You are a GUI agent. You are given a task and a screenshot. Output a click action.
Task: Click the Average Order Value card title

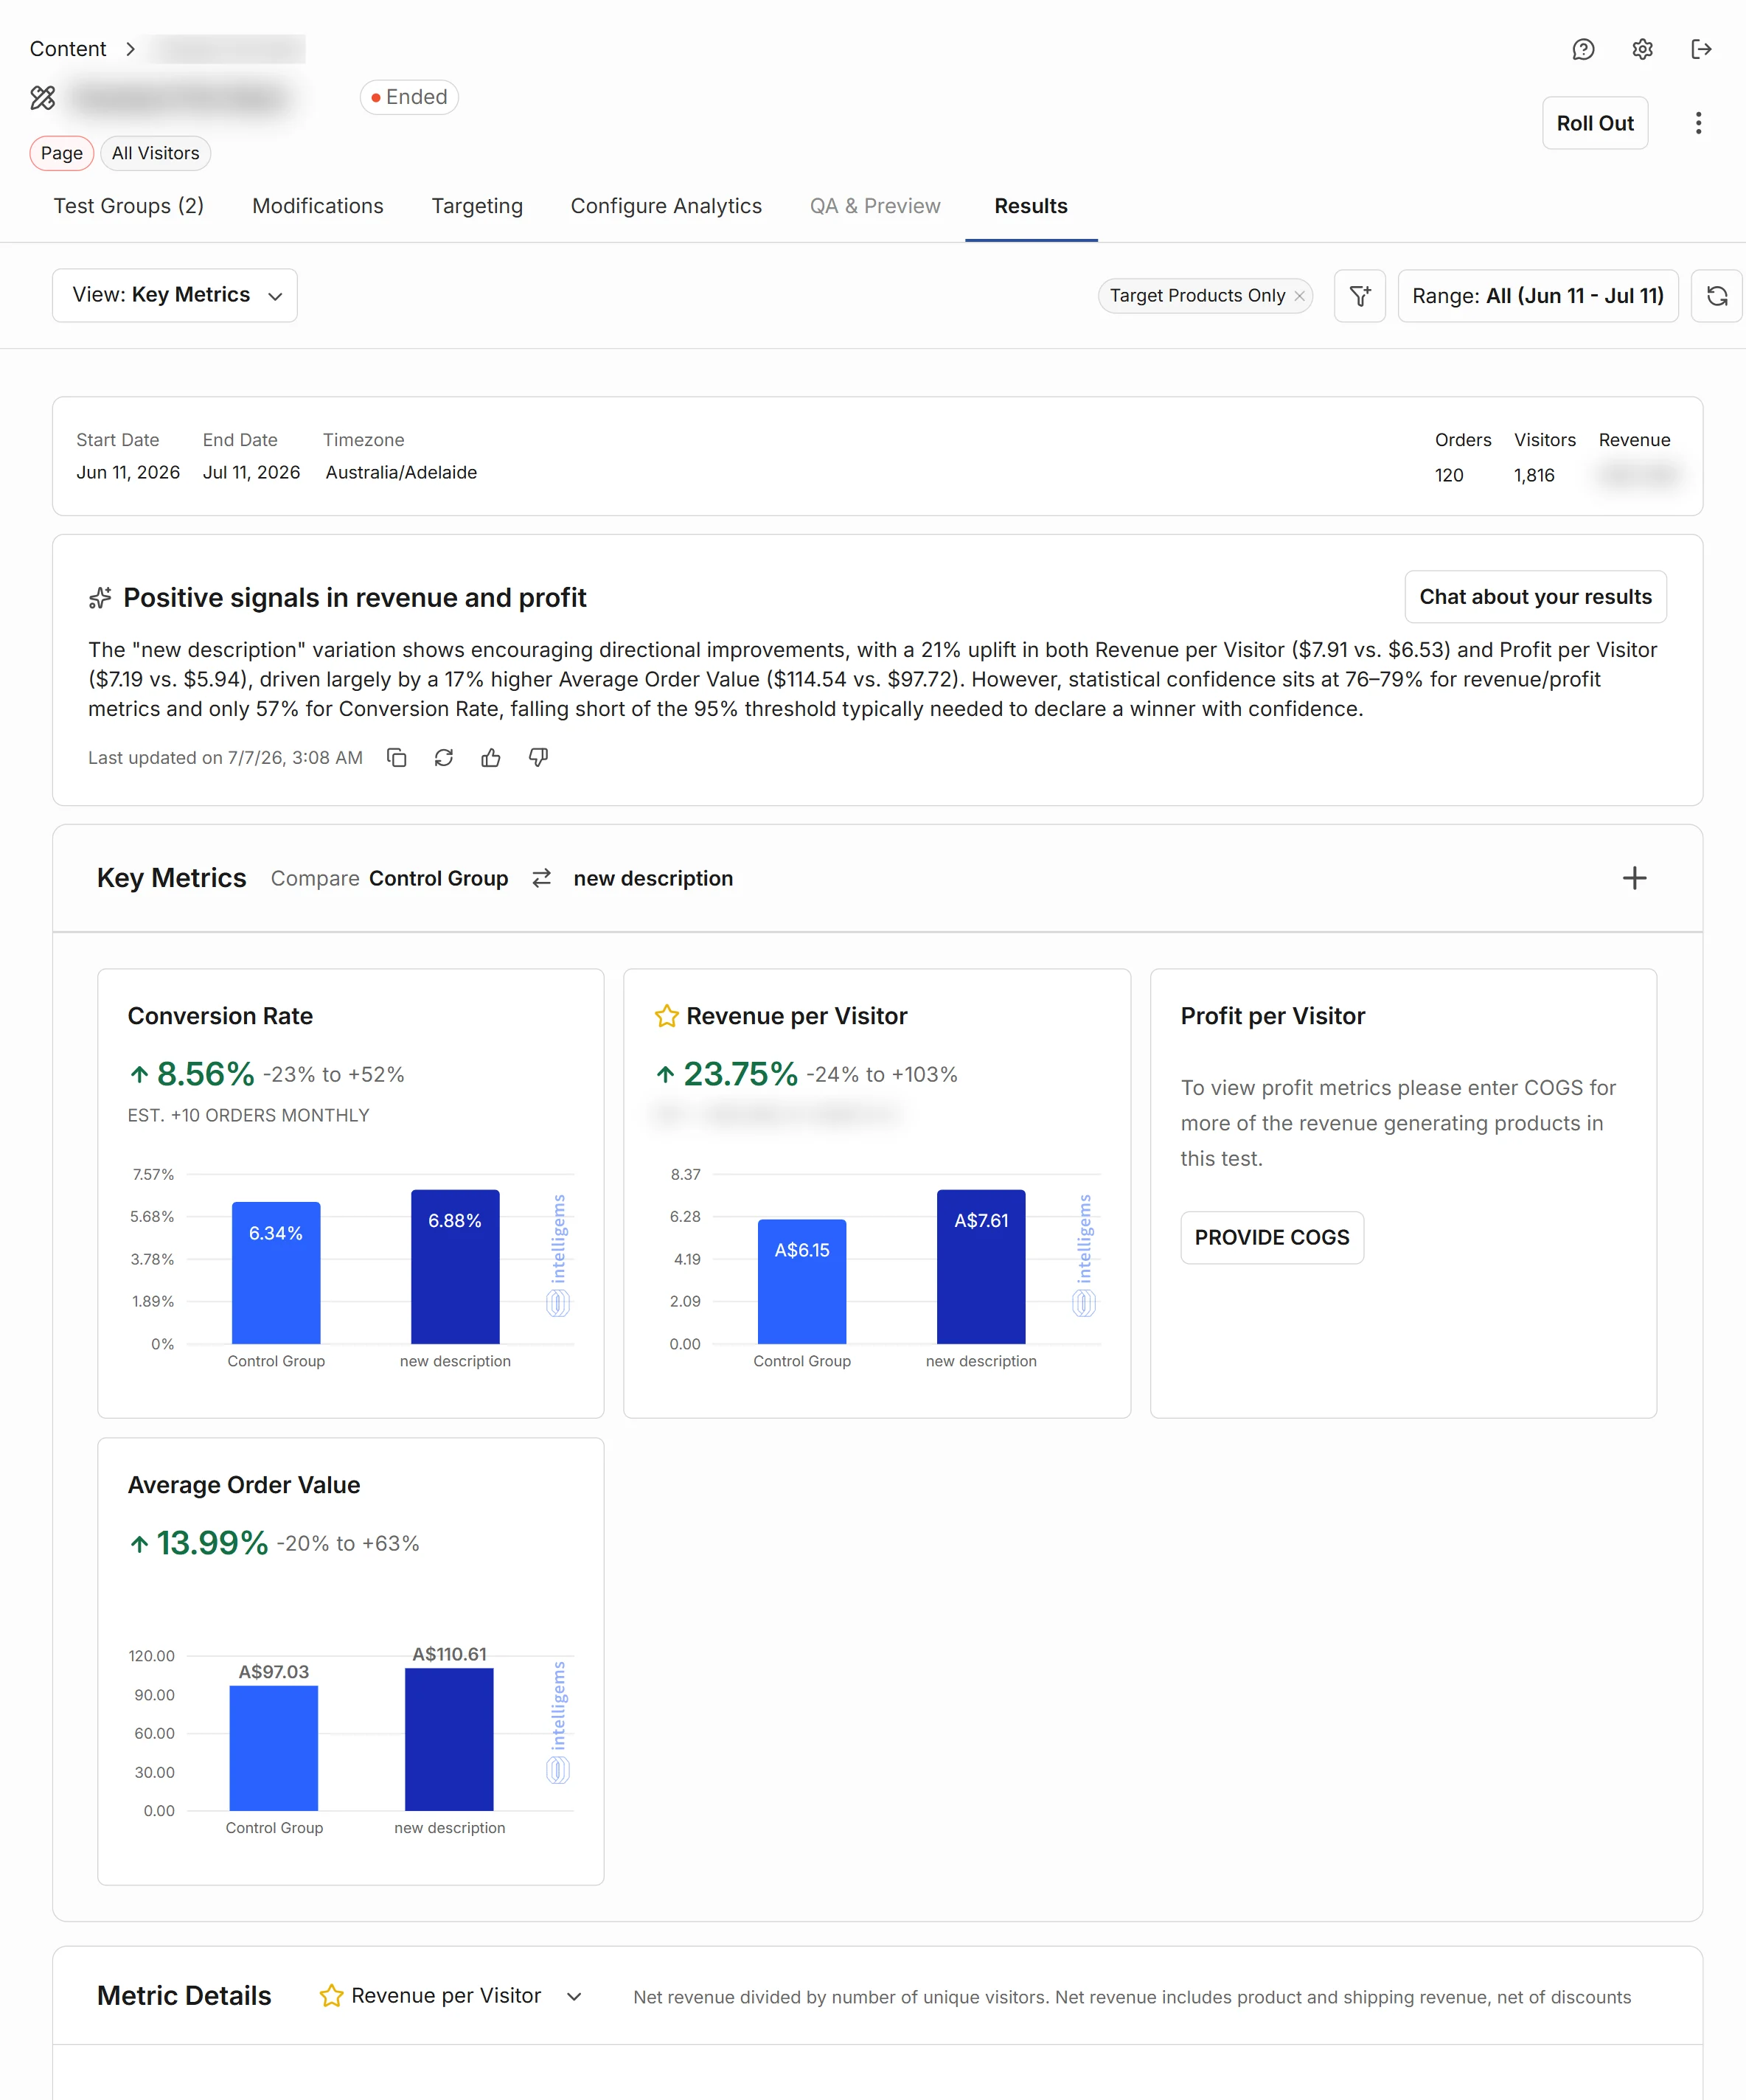pos(244,1485)
